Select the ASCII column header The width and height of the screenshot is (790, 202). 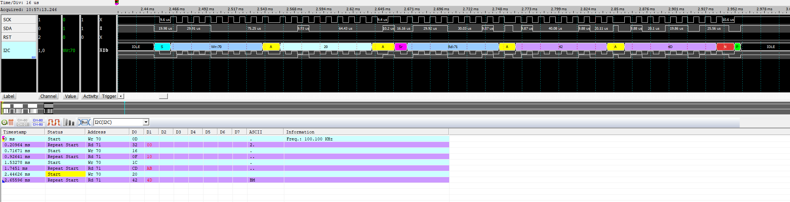(264, 132)
